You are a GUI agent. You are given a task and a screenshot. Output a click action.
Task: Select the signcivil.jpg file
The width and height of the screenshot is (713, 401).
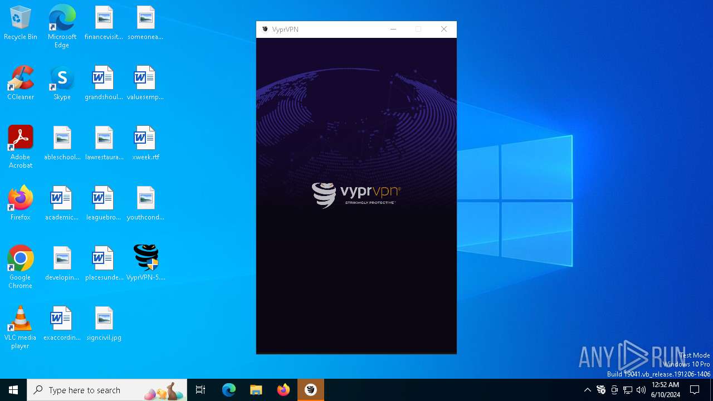point(104,324)
